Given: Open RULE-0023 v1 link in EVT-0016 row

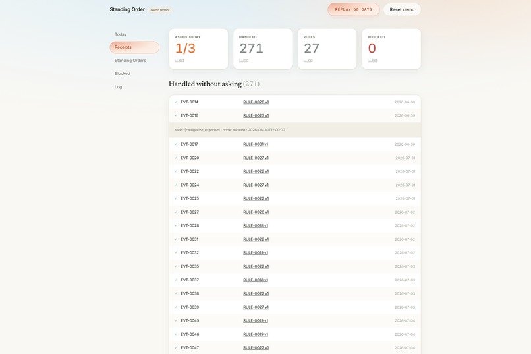Looking at the screenshot, I should (256, 115).
